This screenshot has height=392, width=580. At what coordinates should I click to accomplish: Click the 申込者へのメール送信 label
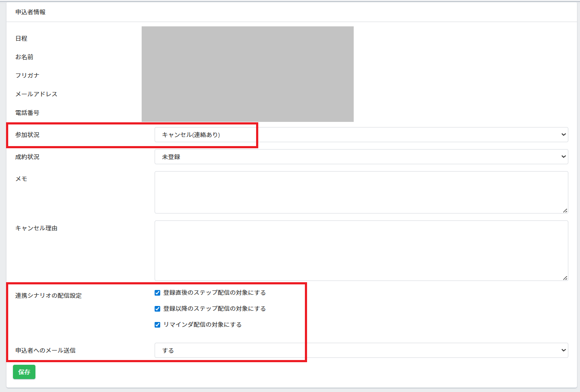pyautogui.click(x=45, y=351)
